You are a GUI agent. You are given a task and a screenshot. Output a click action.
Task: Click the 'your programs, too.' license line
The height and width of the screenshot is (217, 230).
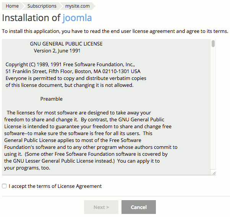tap(27, 168)
